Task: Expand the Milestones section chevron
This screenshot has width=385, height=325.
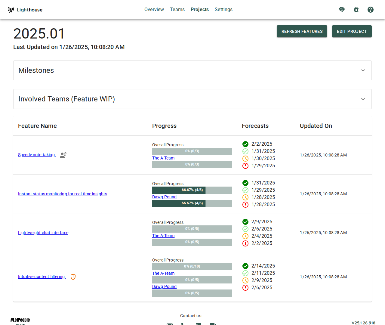Action: (363, 70)
